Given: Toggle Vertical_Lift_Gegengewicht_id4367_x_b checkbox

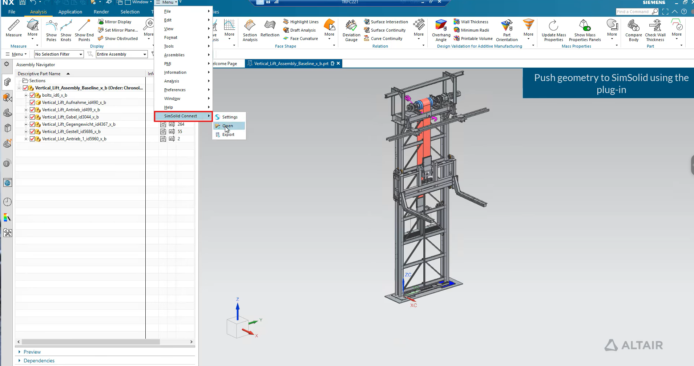Looking at the screenshot, I should (32, 124).
